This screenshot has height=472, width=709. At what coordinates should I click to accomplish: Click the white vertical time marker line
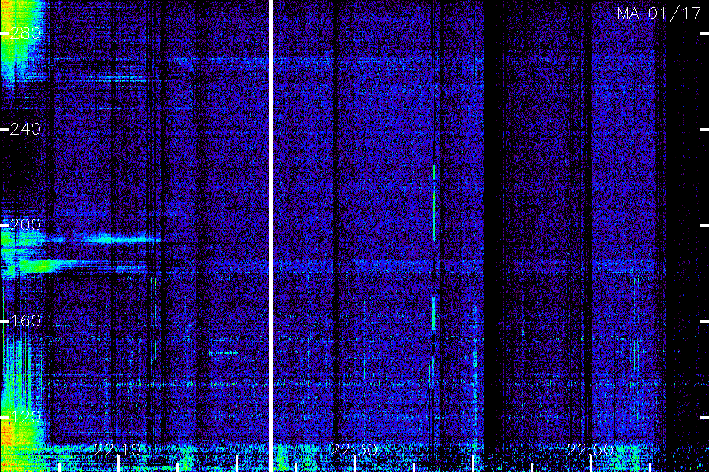click(271, 236)
